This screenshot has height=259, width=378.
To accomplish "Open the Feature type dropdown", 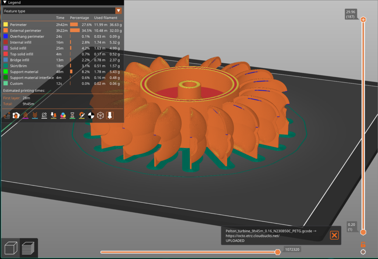I will pyautogui.click(x=118, y=11).
